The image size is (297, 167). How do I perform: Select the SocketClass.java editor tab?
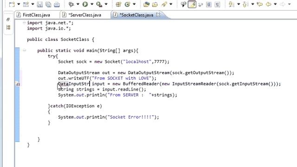[137, 15]
